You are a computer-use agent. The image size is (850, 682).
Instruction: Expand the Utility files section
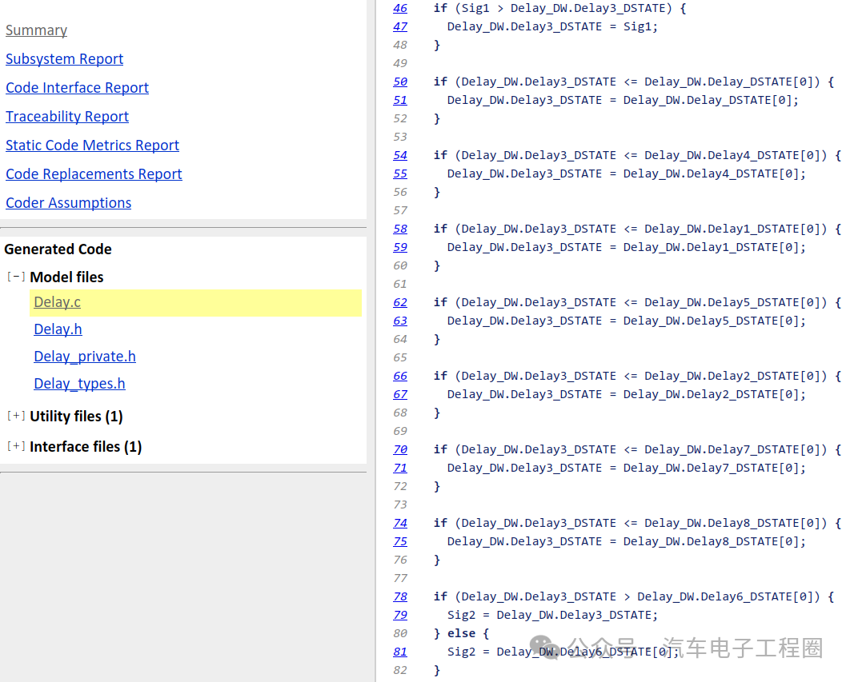[16, 416]
